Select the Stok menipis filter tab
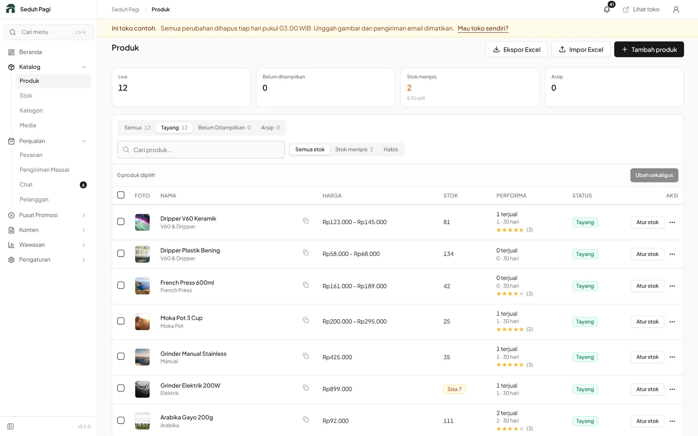The image size is (698, 436). point(354,150)
